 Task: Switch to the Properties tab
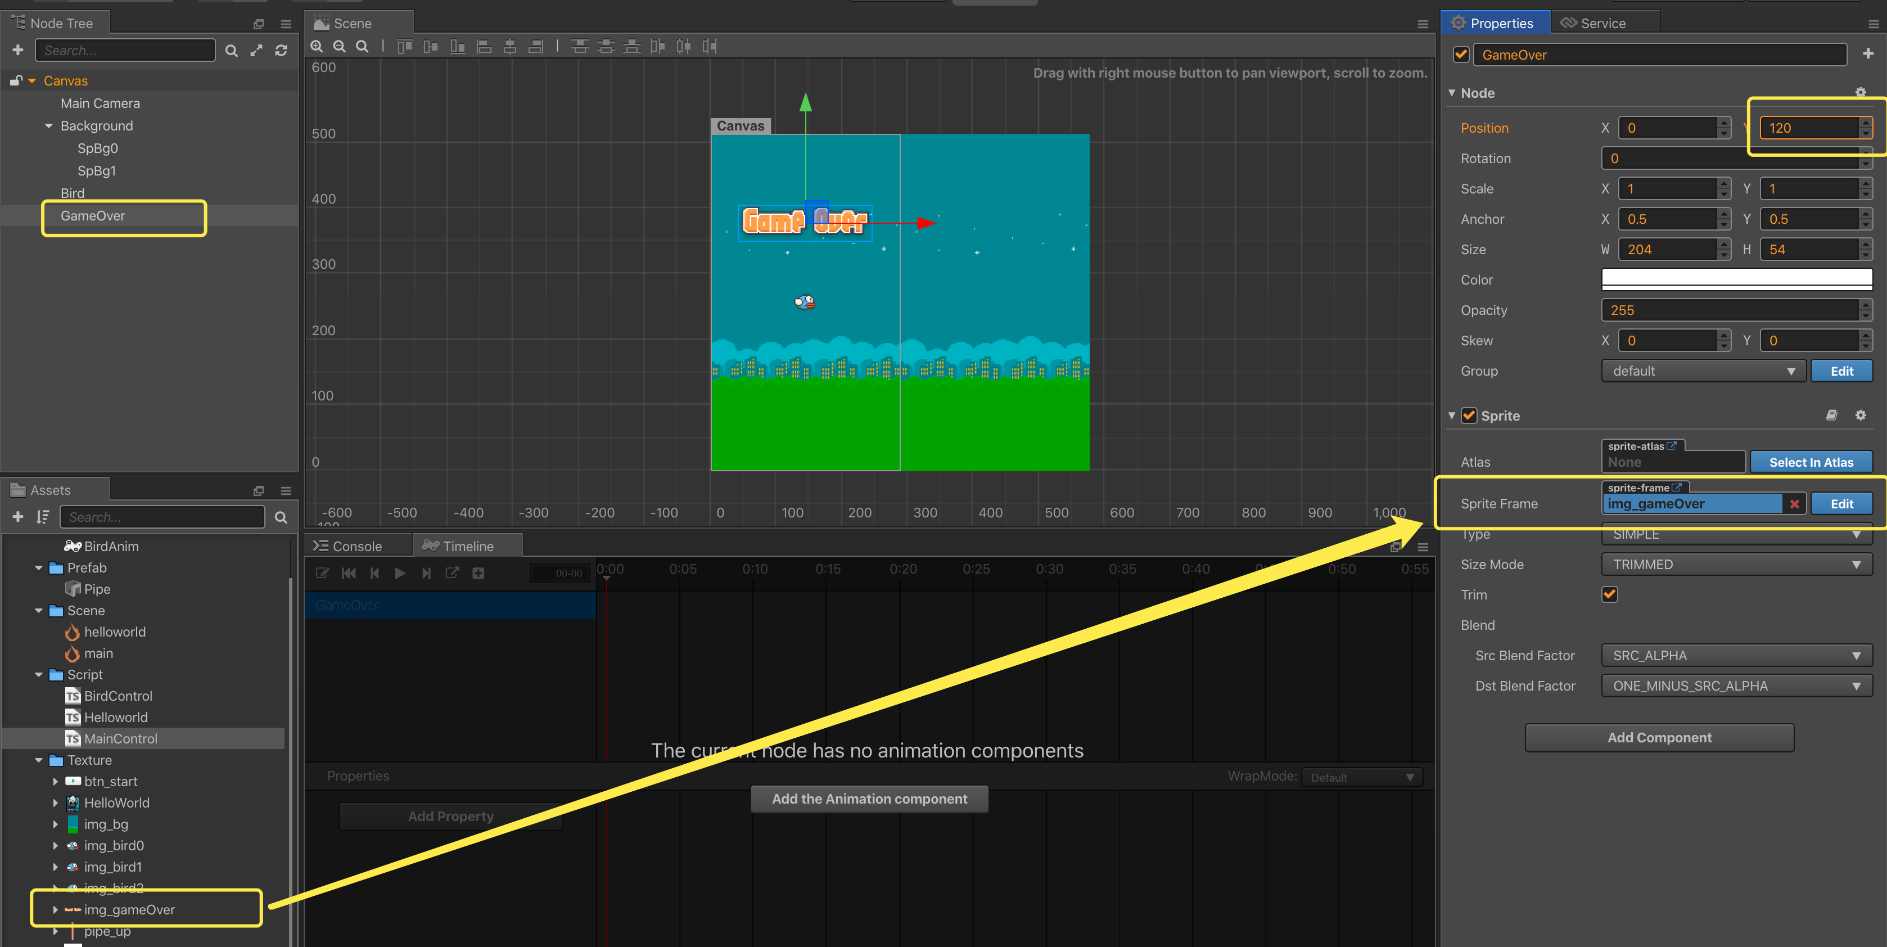pyautogui.click(x=1495, y=22)
